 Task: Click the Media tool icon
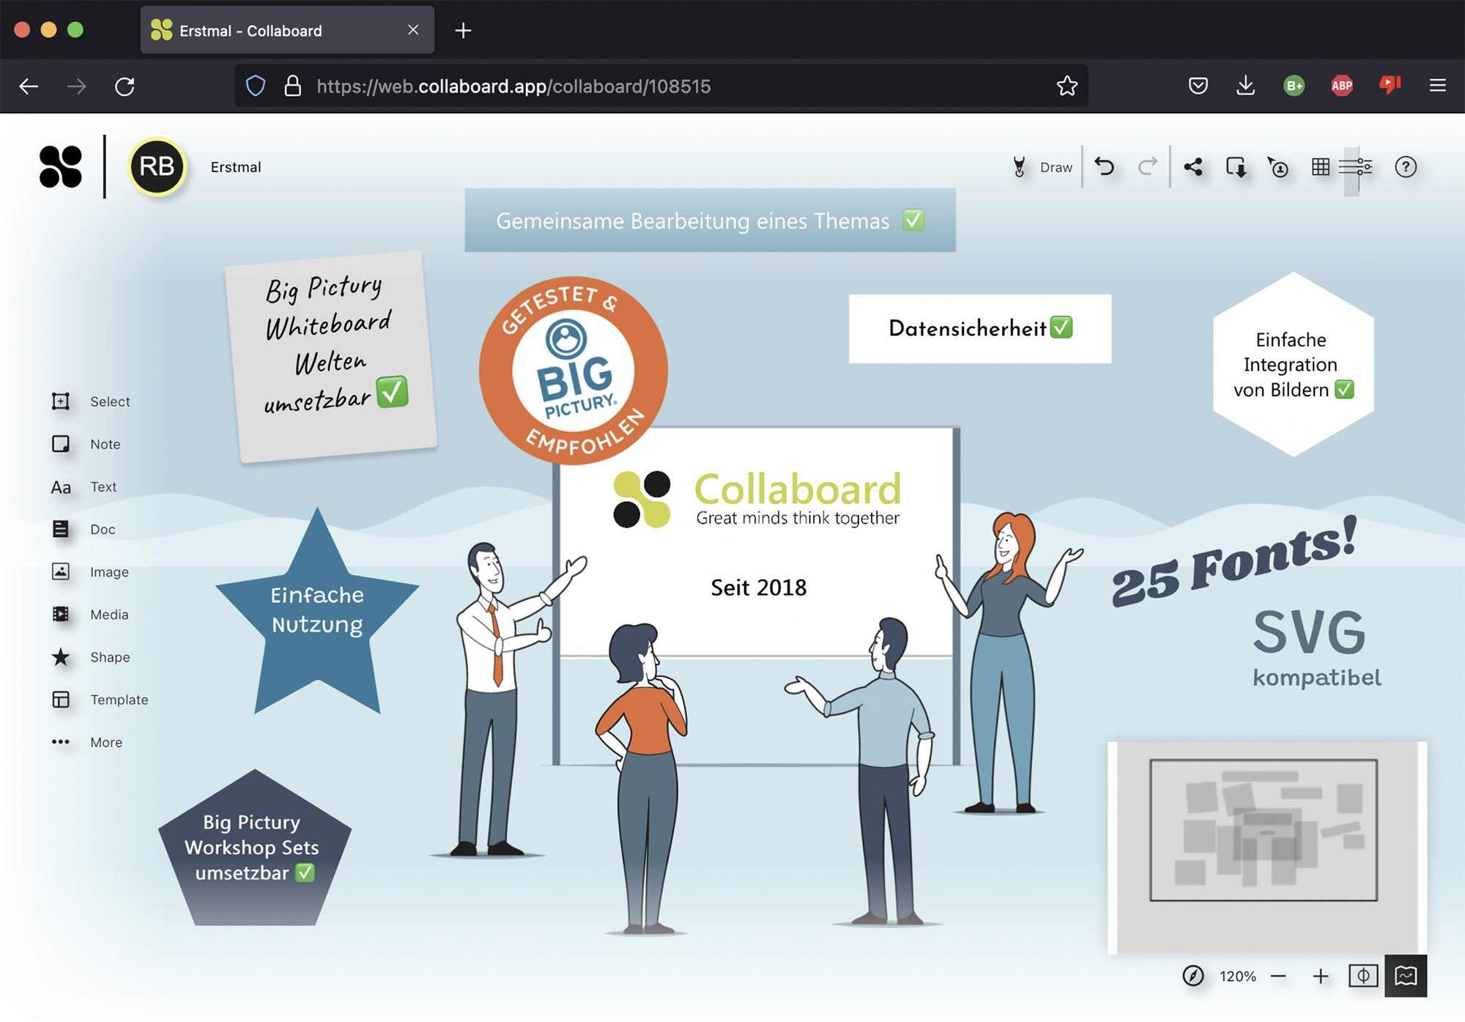[61, 614]
